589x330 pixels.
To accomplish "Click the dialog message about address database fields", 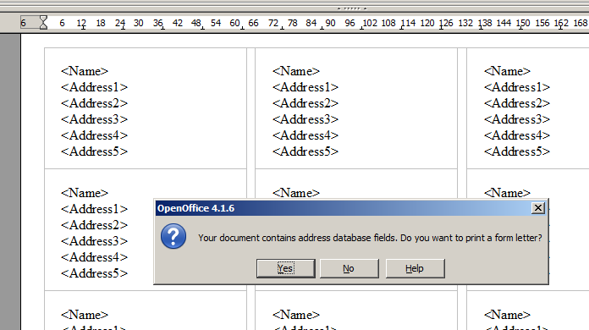I will click(x=370, y=238).
